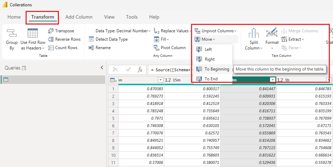The width and height of the screenshot is (333, 167).
Task: Select the query in the Queries list
Action: (53, 80)
